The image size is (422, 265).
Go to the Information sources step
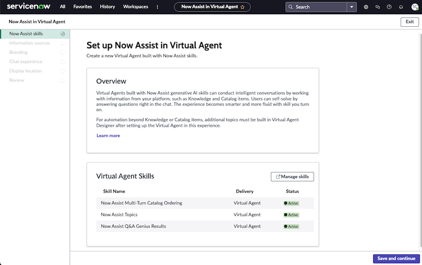(x=29, y=43)
